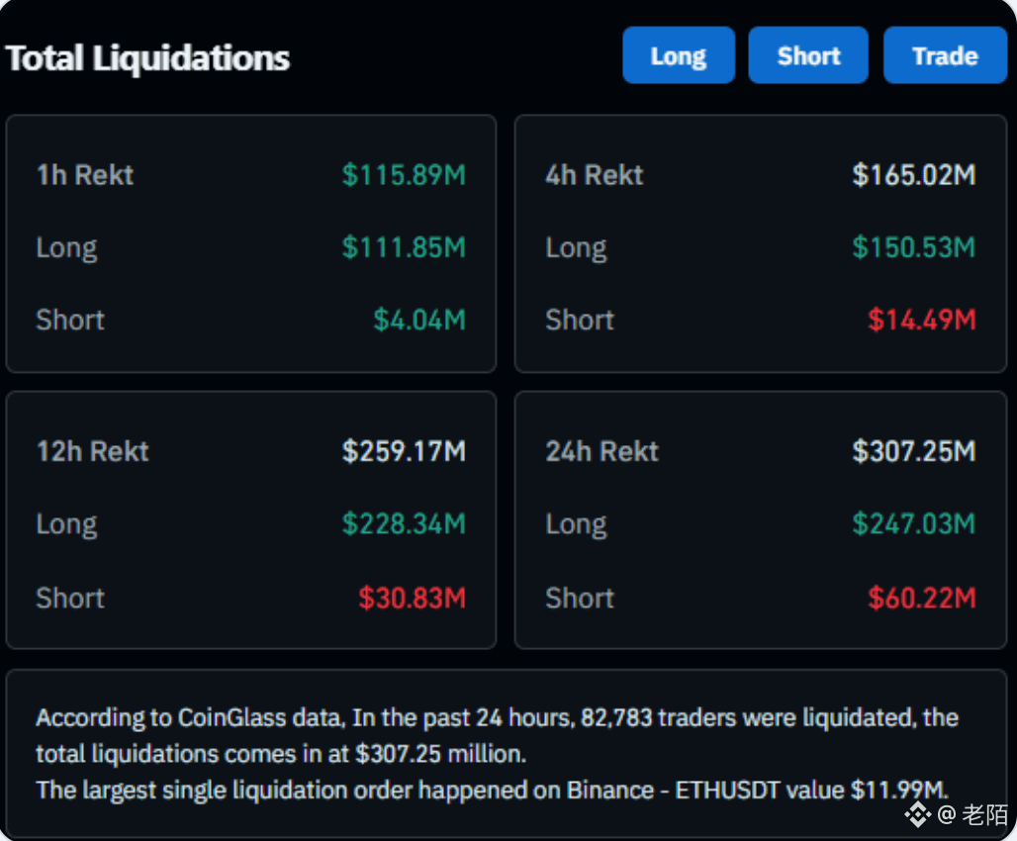Select the 4h Rekt total $165.02M
The height and width of the screenshot is (841, 1017).
[x=914, y=175]
